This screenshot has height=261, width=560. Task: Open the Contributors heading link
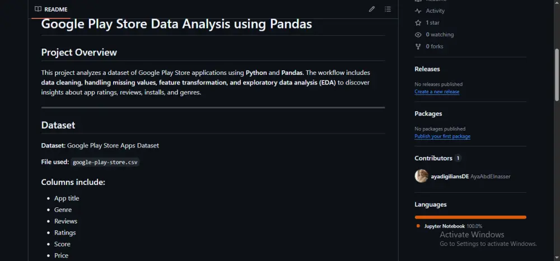[433, 158]
